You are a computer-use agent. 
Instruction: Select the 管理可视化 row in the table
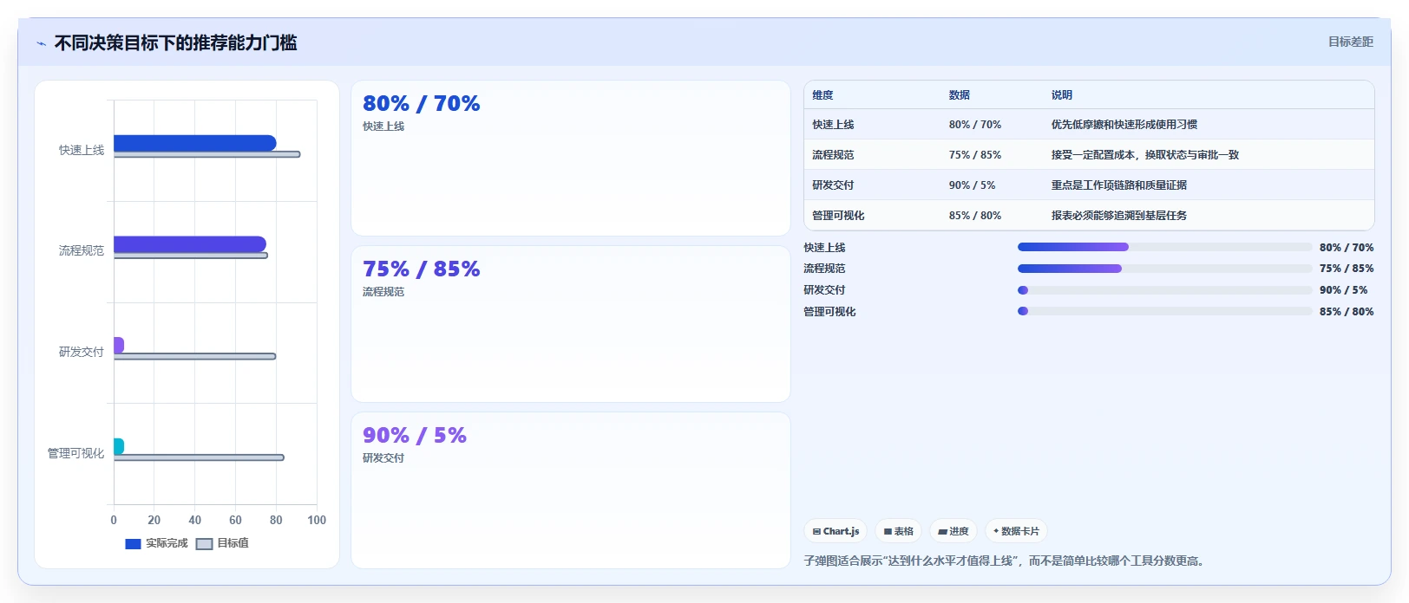[1089, 216]
